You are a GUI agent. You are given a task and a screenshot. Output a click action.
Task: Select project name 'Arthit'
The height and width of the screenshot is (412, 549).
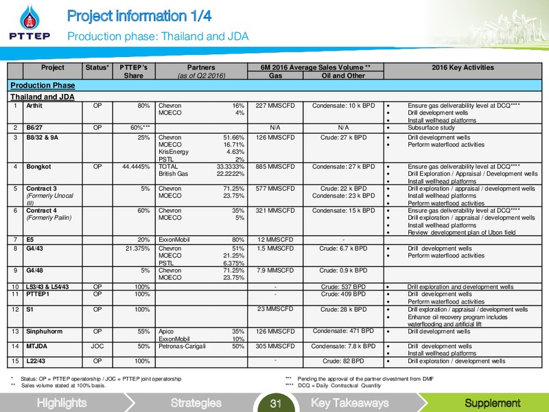(x=34, y=106)
